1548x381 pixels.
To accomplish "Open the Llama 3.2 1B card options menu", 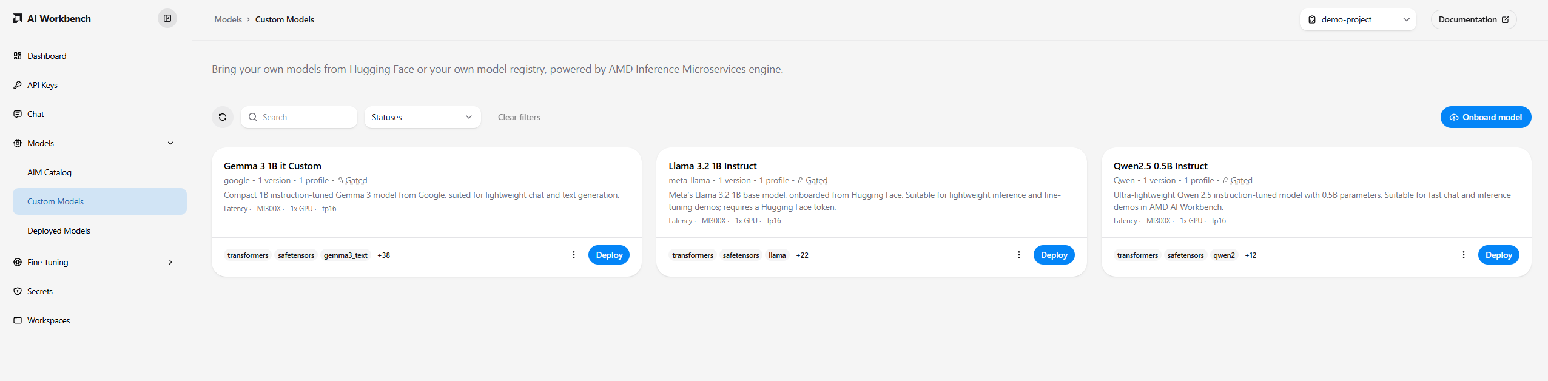I will [1019, 255].
